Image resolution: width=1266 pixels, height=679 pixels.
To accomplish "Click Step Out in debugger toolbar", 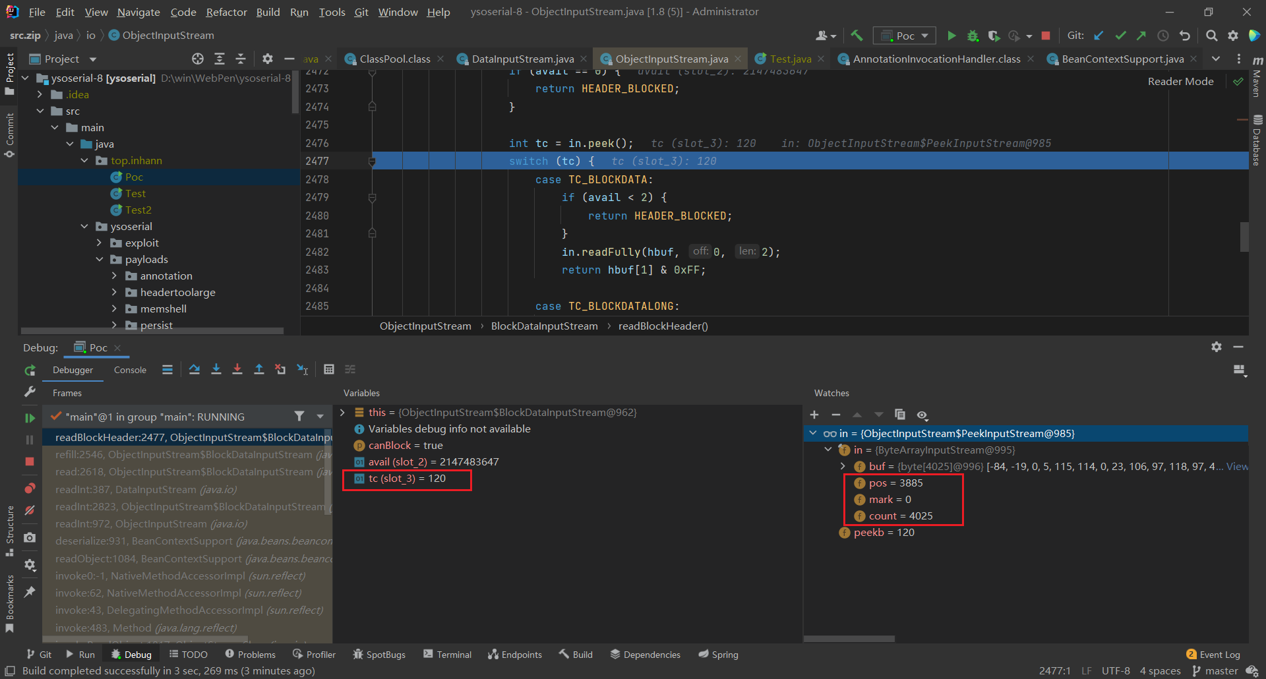I will click(259, 369).
